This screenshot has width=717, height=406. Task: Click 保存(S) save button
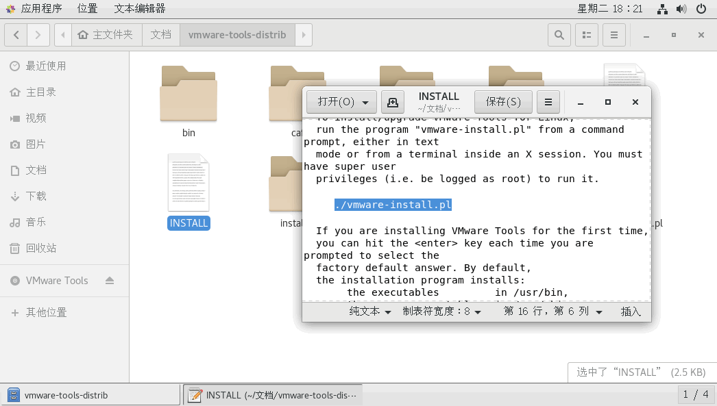(503, 102)
